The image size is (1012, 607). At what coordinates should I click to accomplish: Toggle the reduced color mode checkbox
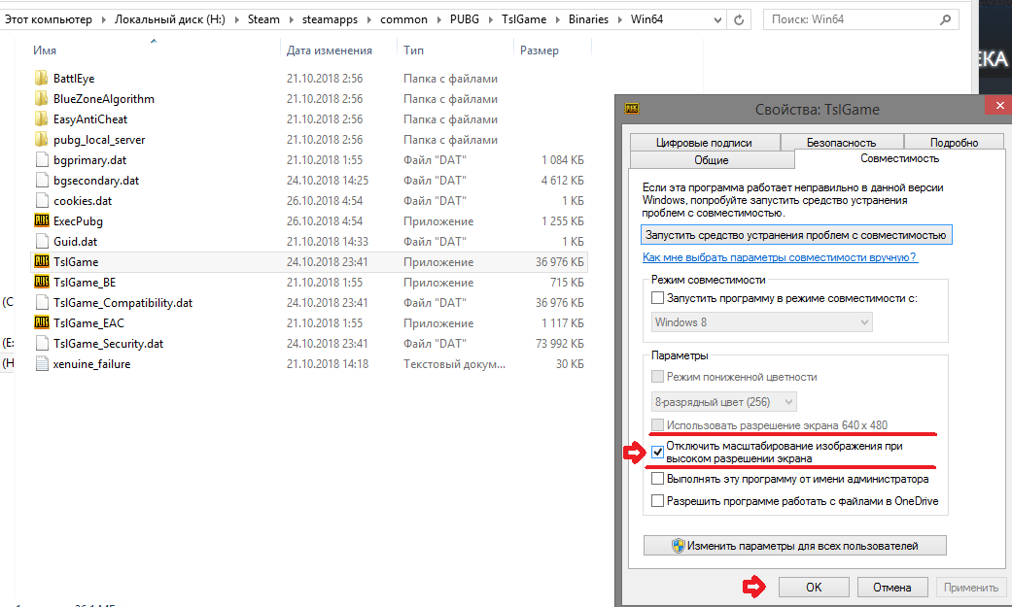(x=657, y=377)
